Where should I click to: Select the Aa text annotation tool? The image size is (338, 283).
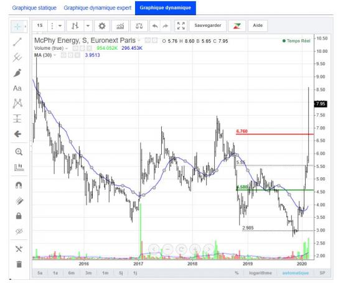coord(17,88)
